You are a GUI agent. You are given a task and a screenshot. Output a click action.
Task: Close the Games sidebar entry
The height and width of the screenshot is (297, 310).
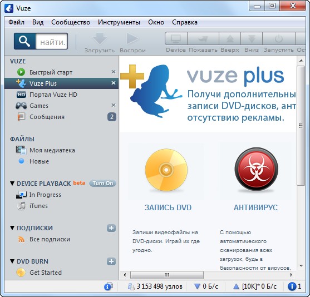[114, 105]
